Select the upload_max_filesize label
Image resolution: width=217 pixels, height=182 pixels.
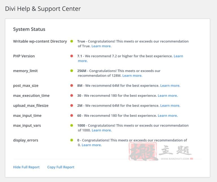point(31,106)
